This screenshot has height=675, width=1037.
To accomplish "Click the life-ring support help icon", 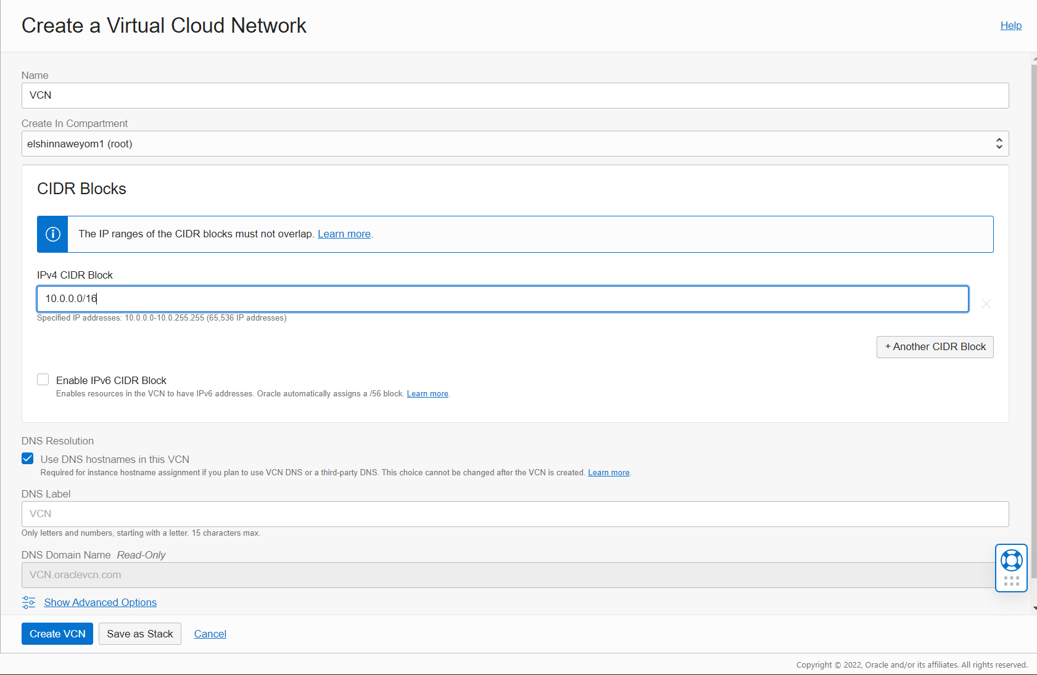I will tap(1011, 560).
